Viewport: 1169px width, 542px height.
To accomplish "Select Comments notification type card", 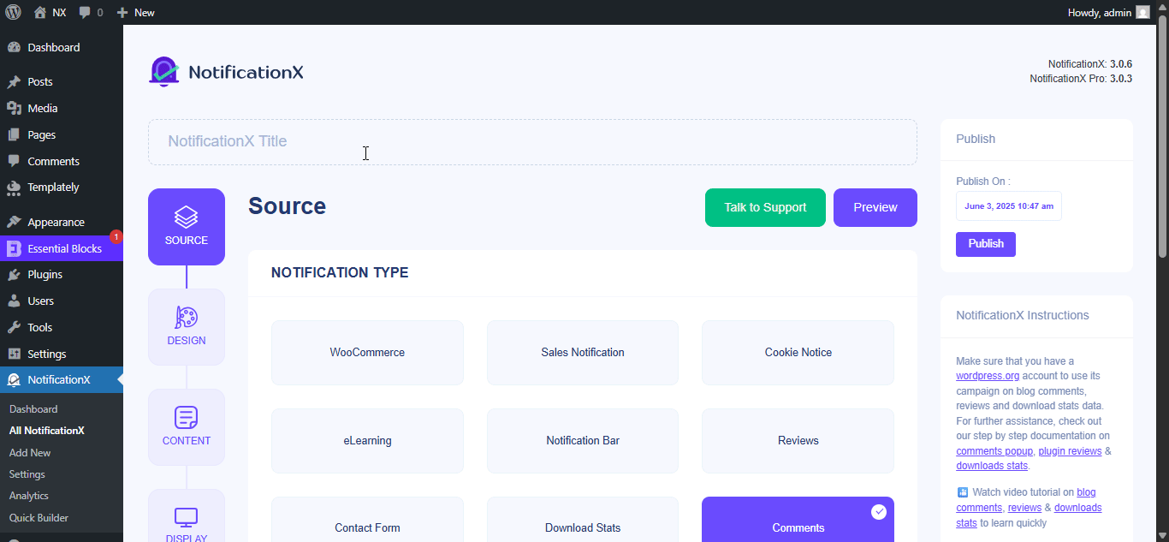I will coord(798,520).
